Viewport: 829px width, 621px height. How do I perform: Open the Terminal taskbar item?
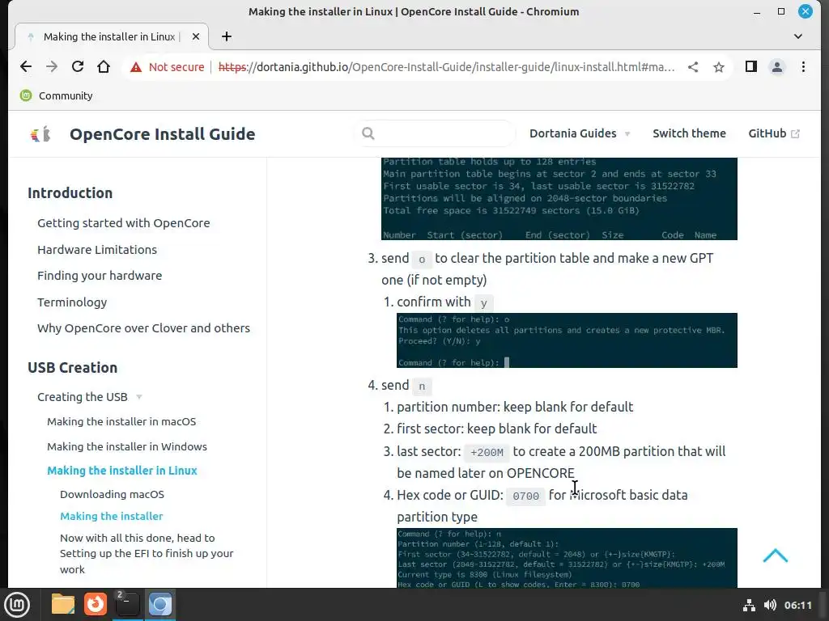127,605
